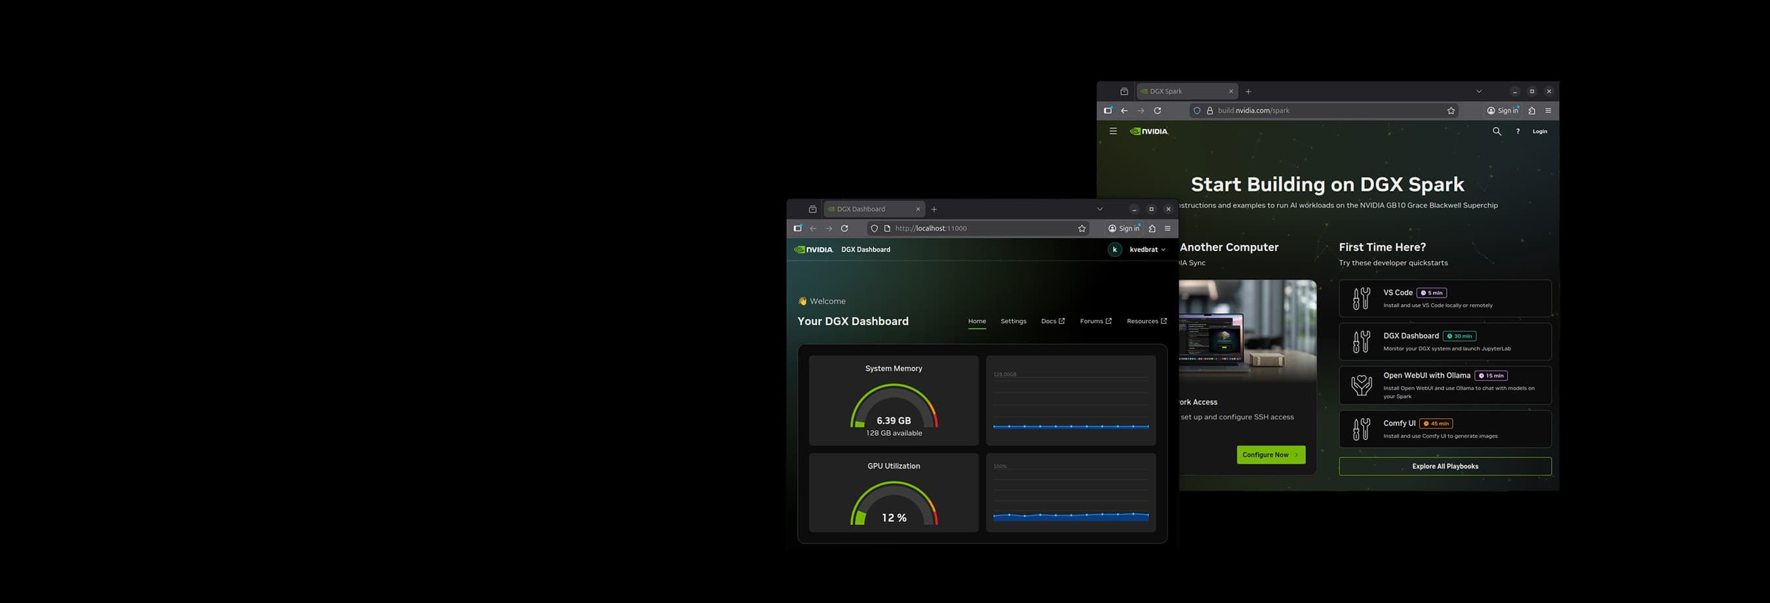Bookmark the build.nvidia.com/spark page
Viewport: 1770px width, 603px height.
[1451, 111]
